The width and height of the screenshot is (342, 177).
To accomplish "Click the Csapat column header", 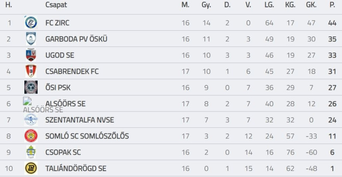I will (x=56, y=5).
